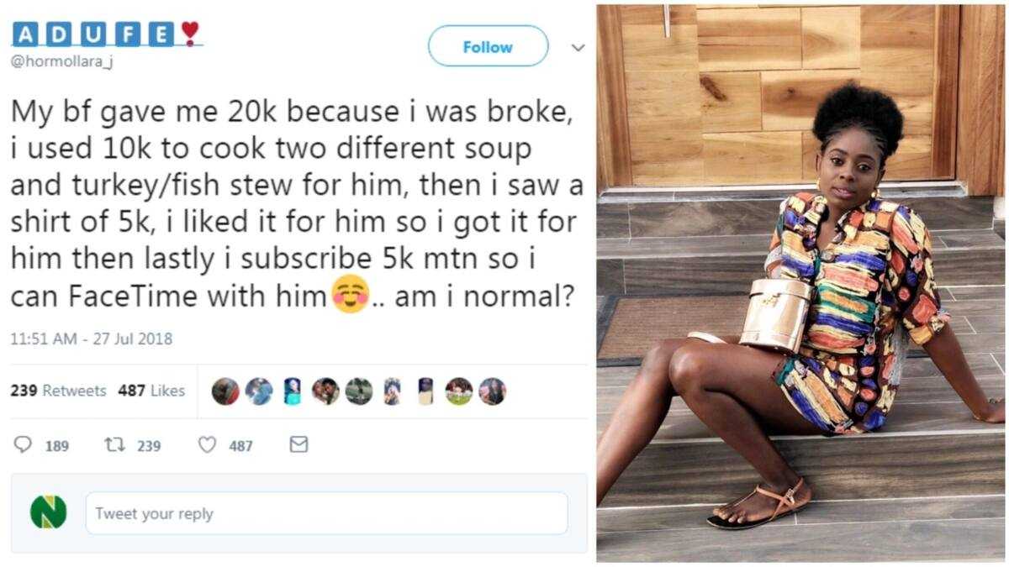The width and height of the screenshot is (1009, 567).
Task: Click the 239 count beside retweet icon
Action: [x=149, y=446]
